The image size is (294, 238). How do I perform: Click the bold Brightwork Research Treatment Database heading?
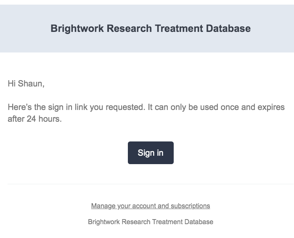pyautogui.click(x=151, y=29)
